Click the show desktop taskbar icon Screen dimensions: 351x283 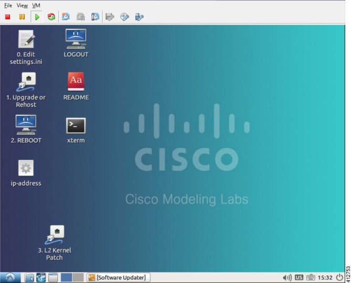(53, 278)
